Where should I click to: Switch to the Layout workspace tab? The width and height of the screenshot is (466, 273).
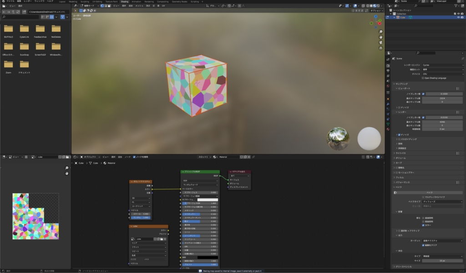tap(62, 1)
